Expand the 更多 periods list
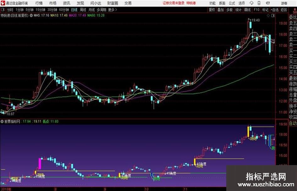This screenshot has height=191, width=297. [113, 10]
